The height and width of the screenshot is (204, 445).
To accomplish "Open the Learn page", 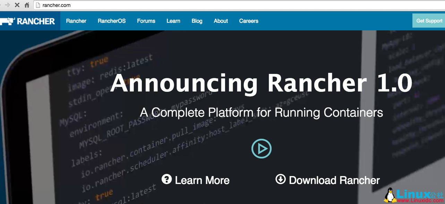I will pyautogui.click(x=173, y=21).
